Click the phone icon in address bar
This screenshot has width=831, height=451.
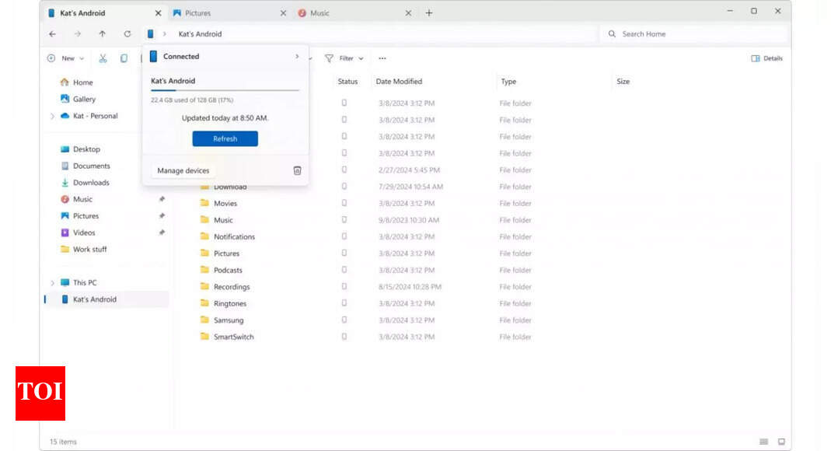point(150,34)
